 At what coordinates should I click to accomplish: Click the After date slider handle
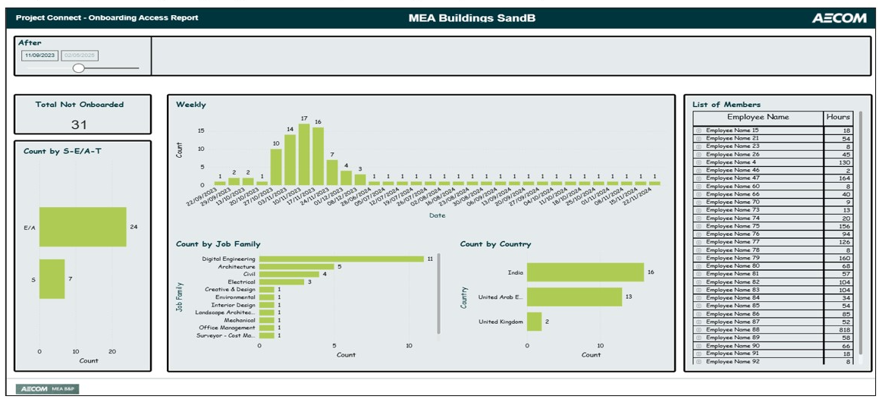(79, 68)
